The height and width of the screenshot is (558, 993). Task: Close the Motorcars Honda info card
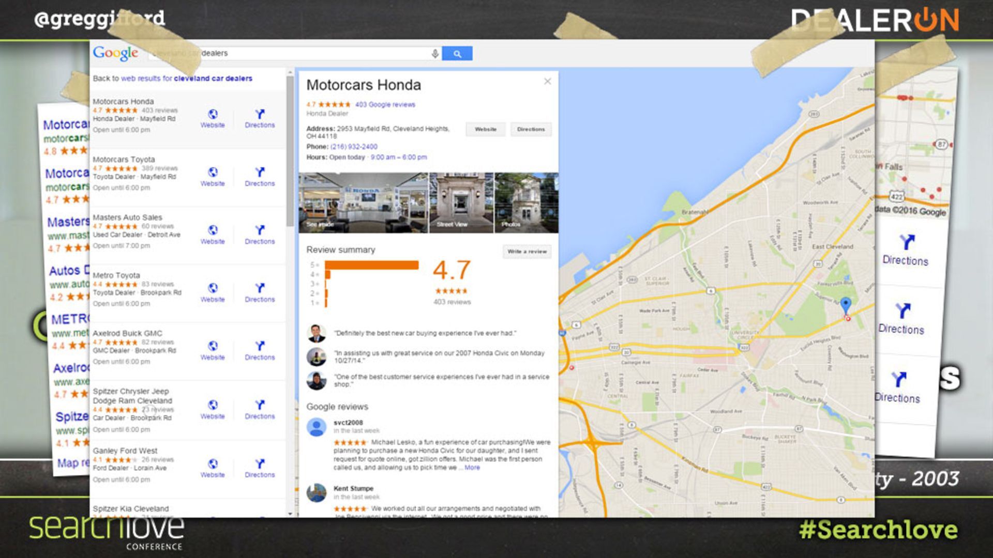(x=548, y=81)
